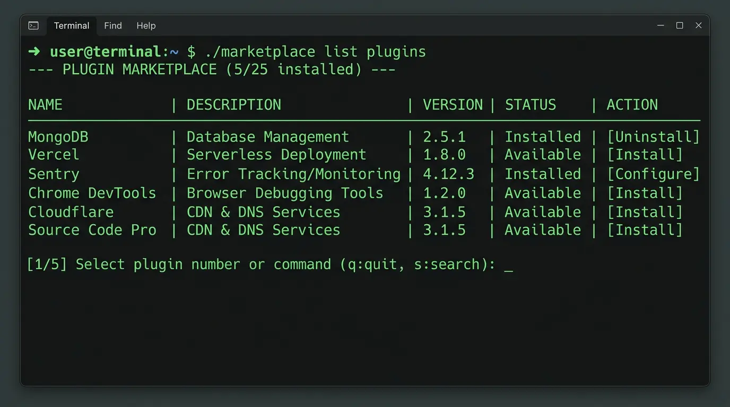730x407 pixels.
Task: Select the Sentry plugin name
Action: [54, 174]
